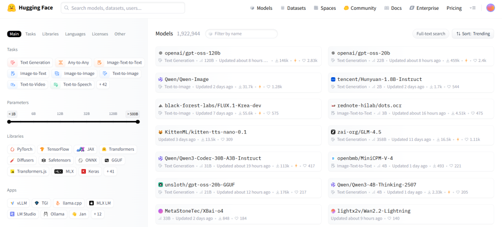Select the Text Generation task filter
502x227 pixels.
tap(30, 63)
